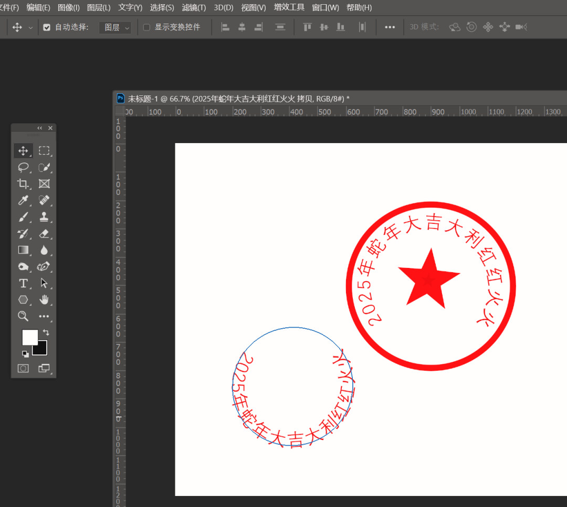567x507 pixels.
Task: Click the 3D slide camera icon
Action: [505, 27]
